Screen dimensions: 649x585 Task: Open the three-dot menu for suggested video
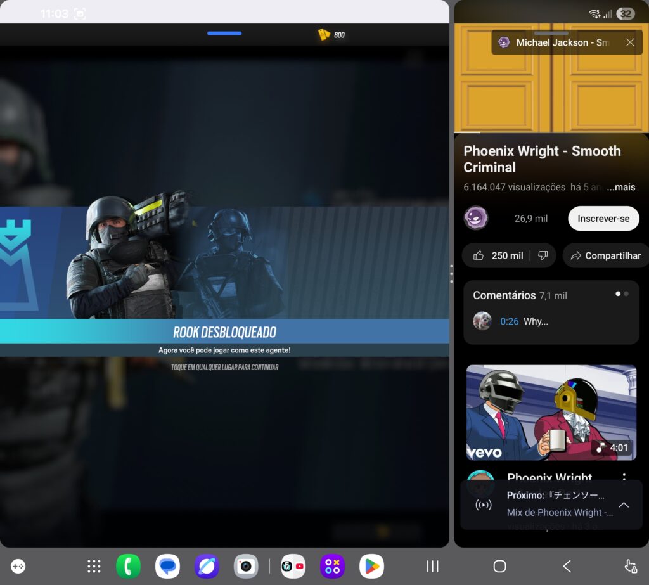(624, 478)
